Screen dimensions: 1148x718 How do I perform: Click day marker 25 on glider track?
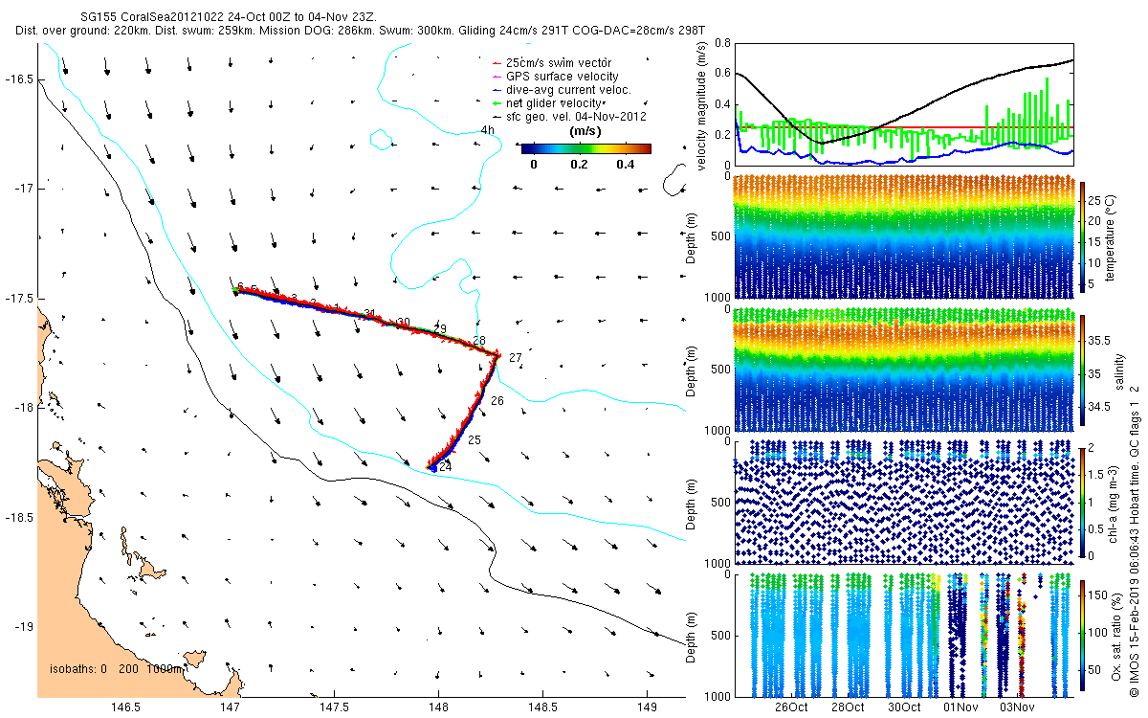[475, 439]
